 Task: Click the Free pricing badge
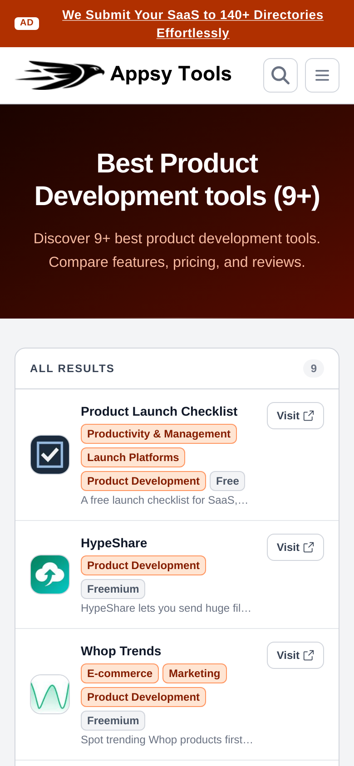(x=227, y=481)
